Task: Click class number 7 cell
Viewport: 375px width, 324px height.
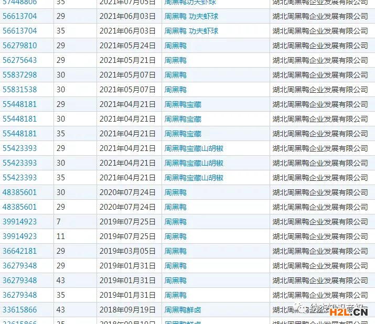Action: coord(58,222)
